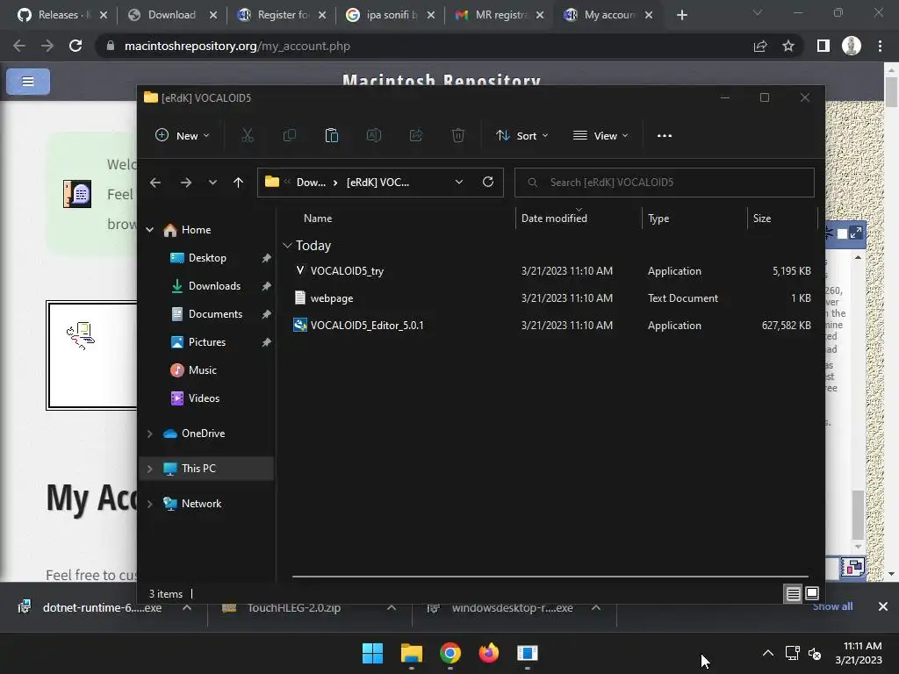Go forward in File Explorer
899x674 pixels.
(x=186, y=183)
